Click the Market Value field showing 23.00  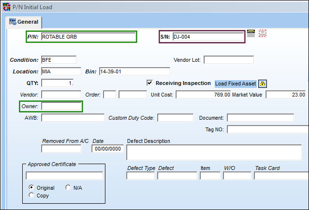[x=286, y=95]
